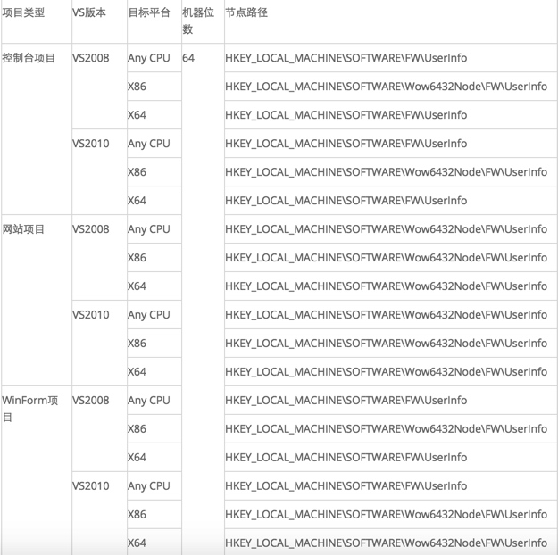The width and height of the screenshot is (558, 555).
Task: Select Wow6432Node path for 网站项目 VS2008 Any CPU
Action: 391,229
